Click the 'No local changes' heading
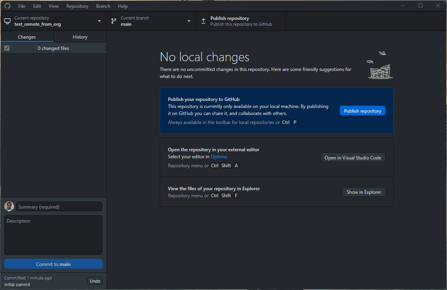447x290 pixels. [x=204, y=57]
